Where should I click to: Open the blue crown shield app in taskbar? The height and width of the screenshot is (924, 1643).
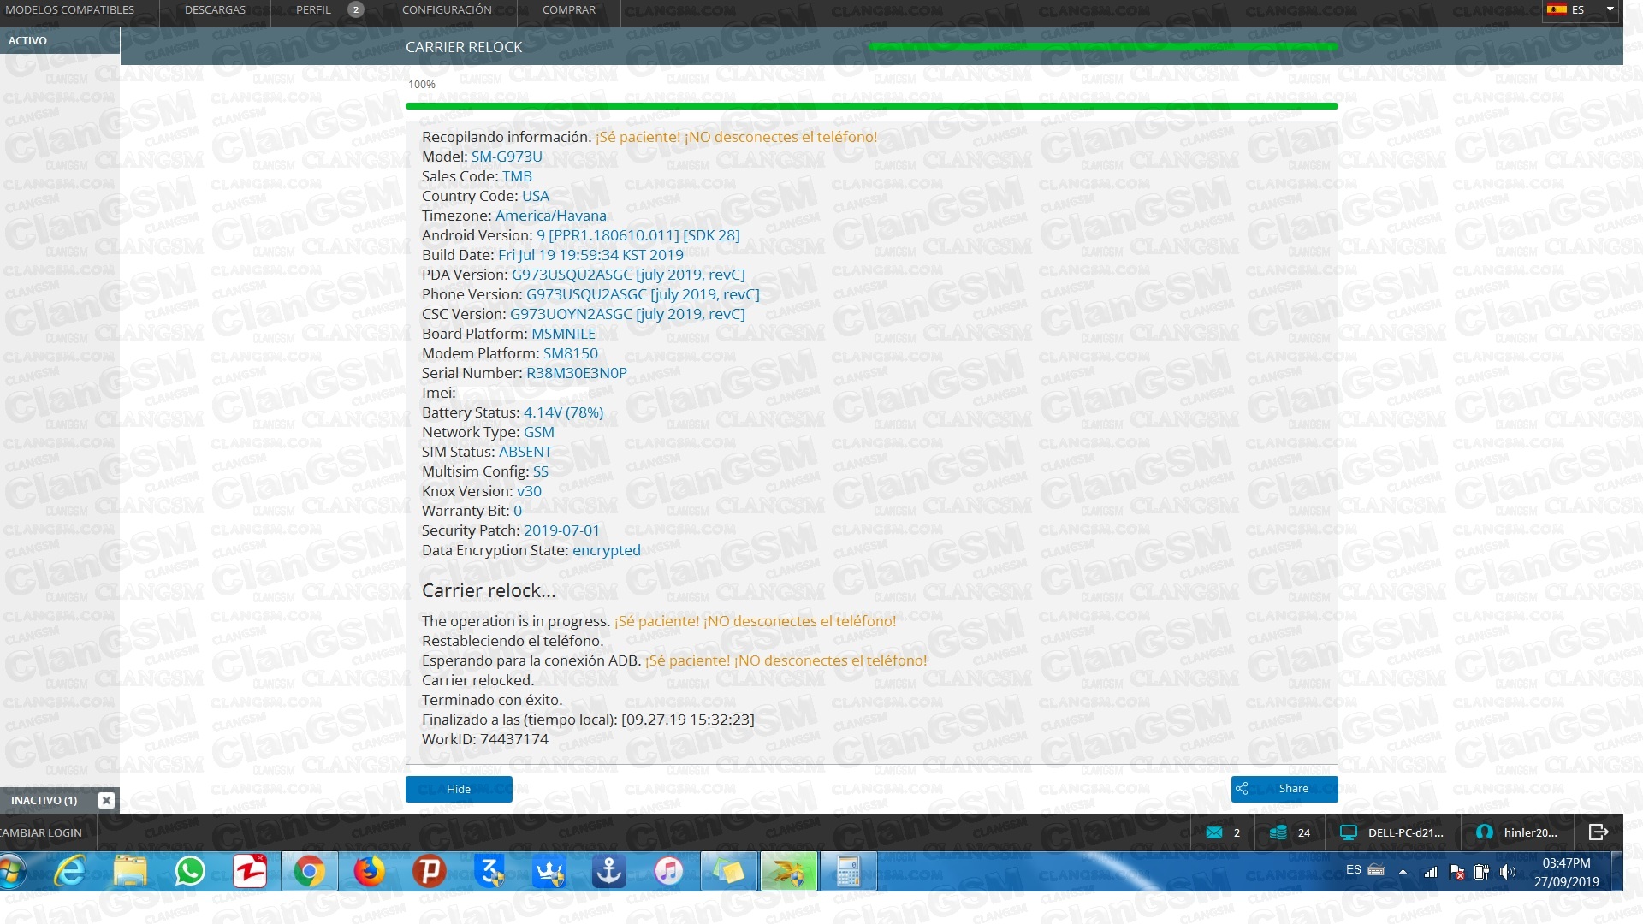pyautogui.click(x=549, y=872)
